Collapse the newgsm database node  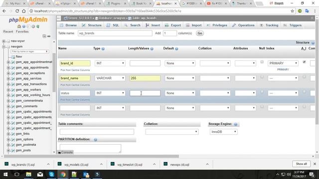[3, 47]
